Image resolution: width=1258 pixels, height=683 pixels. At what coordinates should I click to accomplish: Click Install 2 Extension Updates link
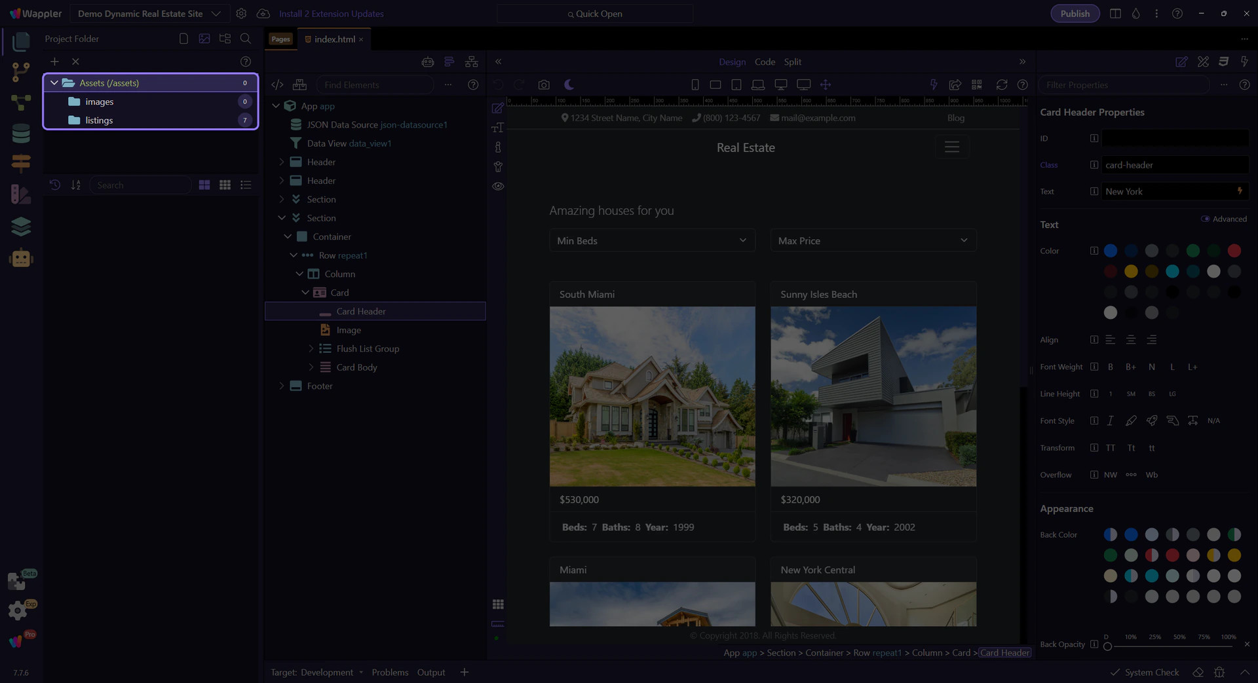tap(331, 14)
